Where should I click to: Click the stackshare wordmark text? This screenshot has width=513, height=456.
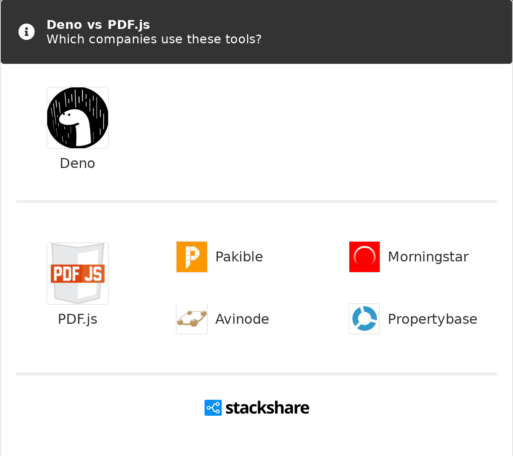267,408
